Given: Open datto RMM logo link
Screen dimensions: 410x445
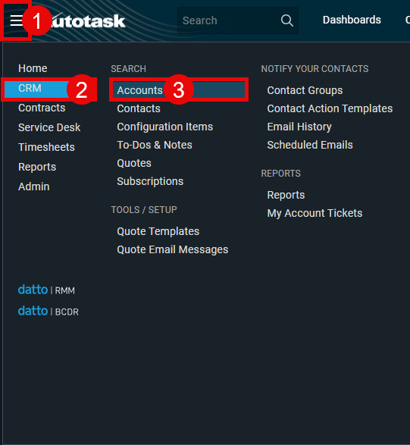Looking at the screenshot, I should click(x=46, y=290).
